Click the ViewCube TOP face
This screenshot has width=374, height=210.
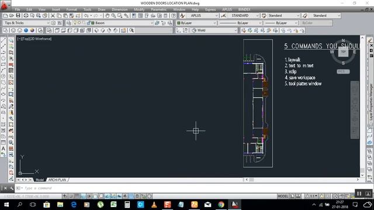(343, 52)
